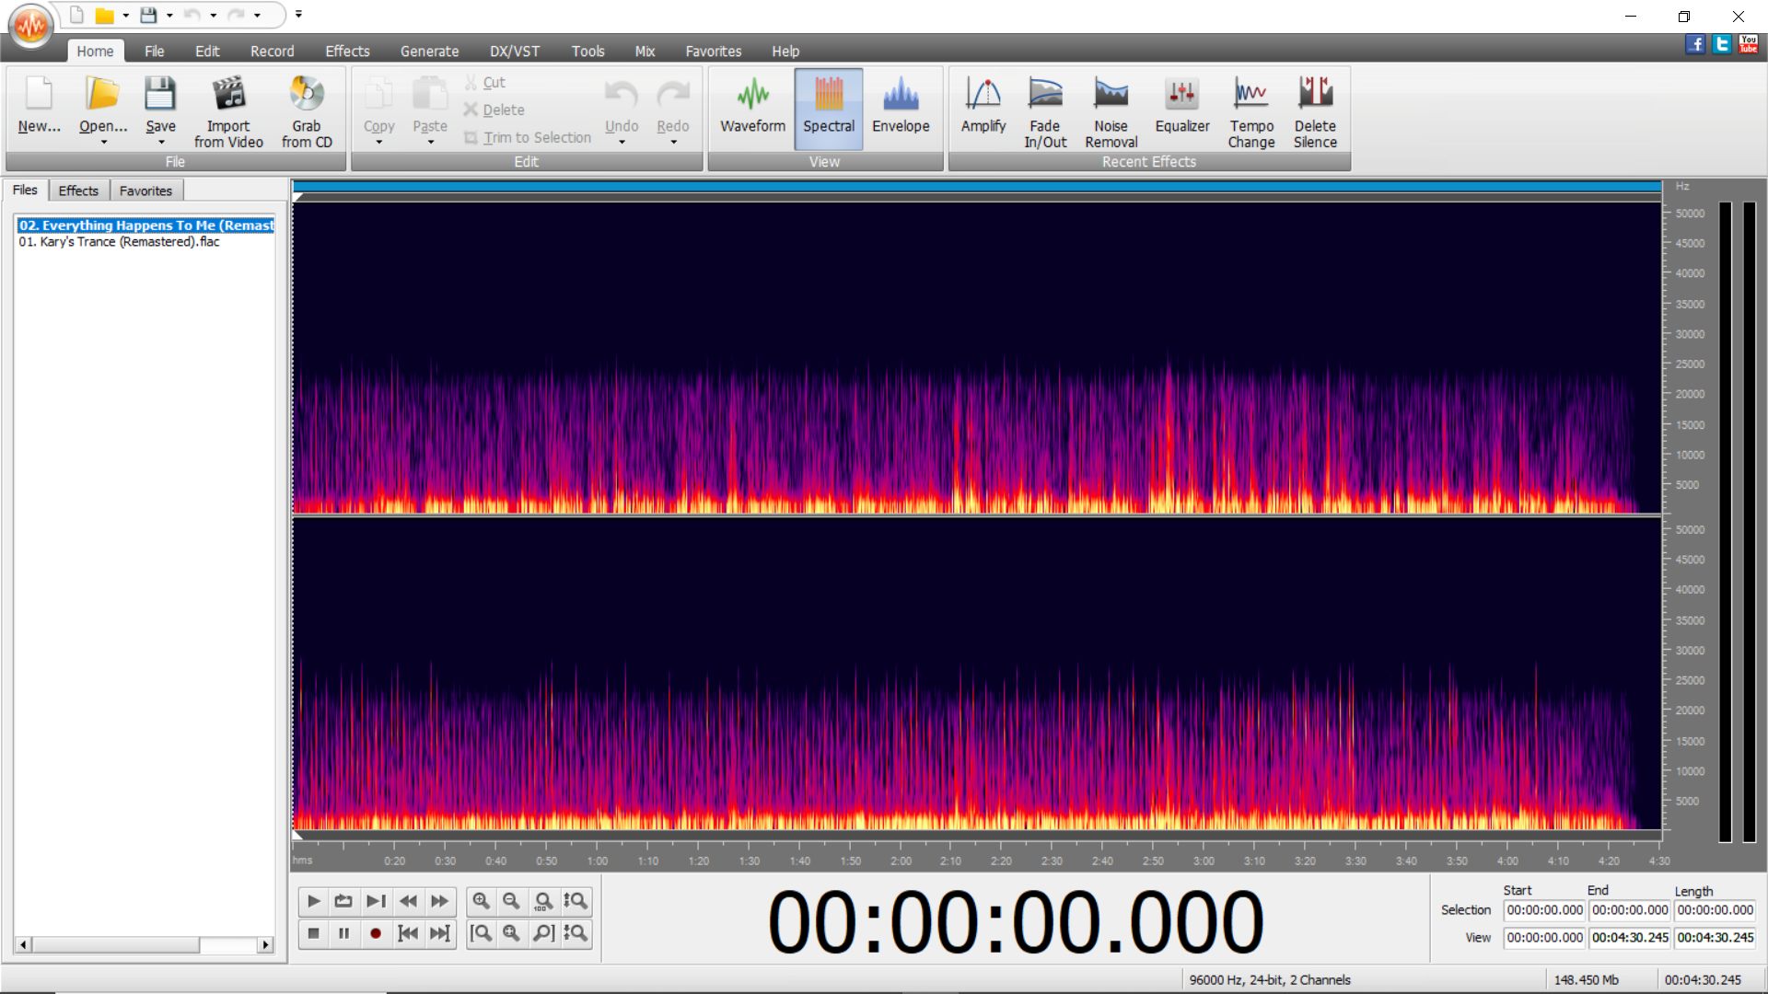
Task: Open the Tools ribbon tab
Action: tap(587, 52)
